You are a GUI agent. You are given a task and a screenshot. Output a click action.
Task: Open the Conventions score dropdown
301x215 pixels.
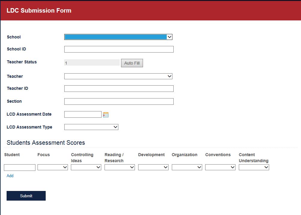[x=220, y=167]
